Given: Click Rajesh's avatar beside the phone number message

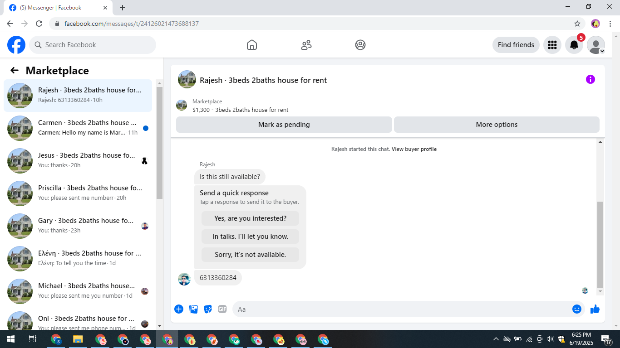Looking at the screenshot, I should pyautogui.click(x=184, y=279).
